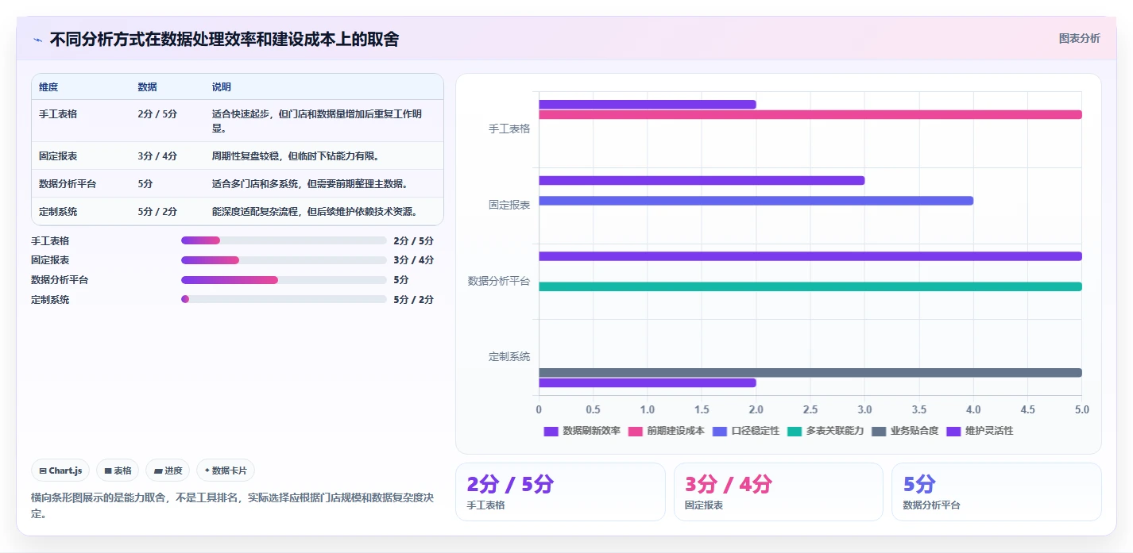Screen dimensions: 1133x553
Task: Click the 表格 tag chip
Action: point(118,470)
